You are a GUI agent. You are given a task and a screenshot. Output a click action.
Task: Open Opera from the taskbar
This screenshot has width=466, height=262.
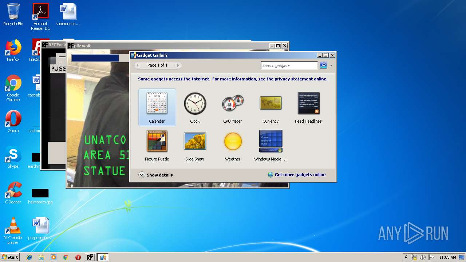78,257
